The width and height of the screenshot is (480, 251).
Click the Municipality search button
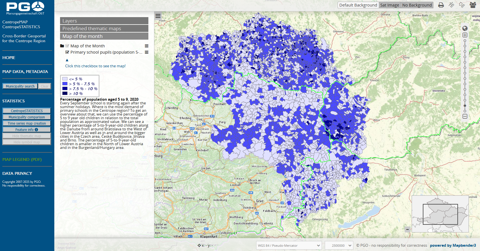coord(20,86)
